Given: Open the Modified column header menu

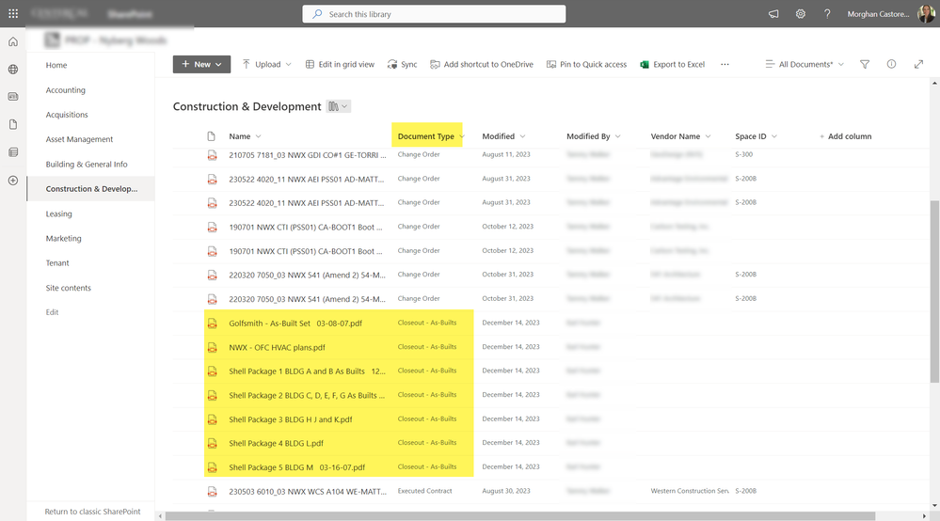Looking at the screenshot, I should (x=503, y=136).
